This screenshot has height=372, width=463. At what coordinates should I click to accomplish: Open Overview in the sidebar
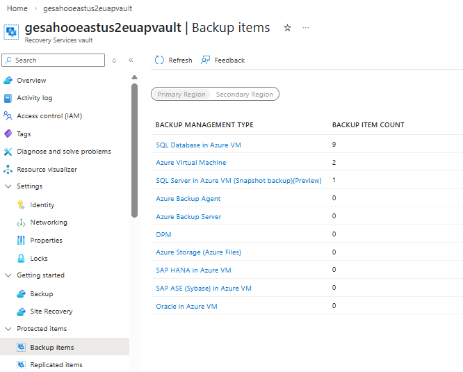click(x=31, y=80)
